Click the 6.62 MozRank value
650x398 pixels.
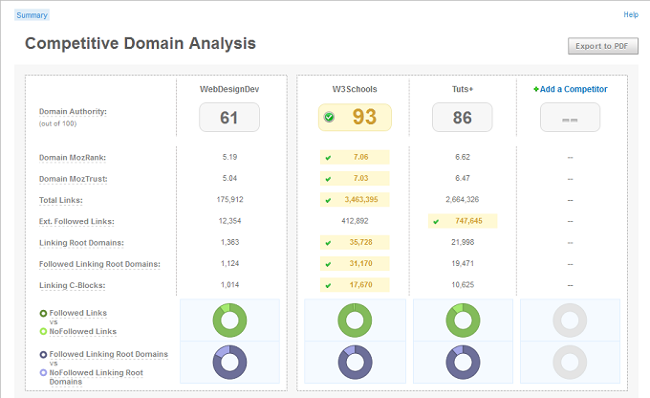(x=463, y=157)
